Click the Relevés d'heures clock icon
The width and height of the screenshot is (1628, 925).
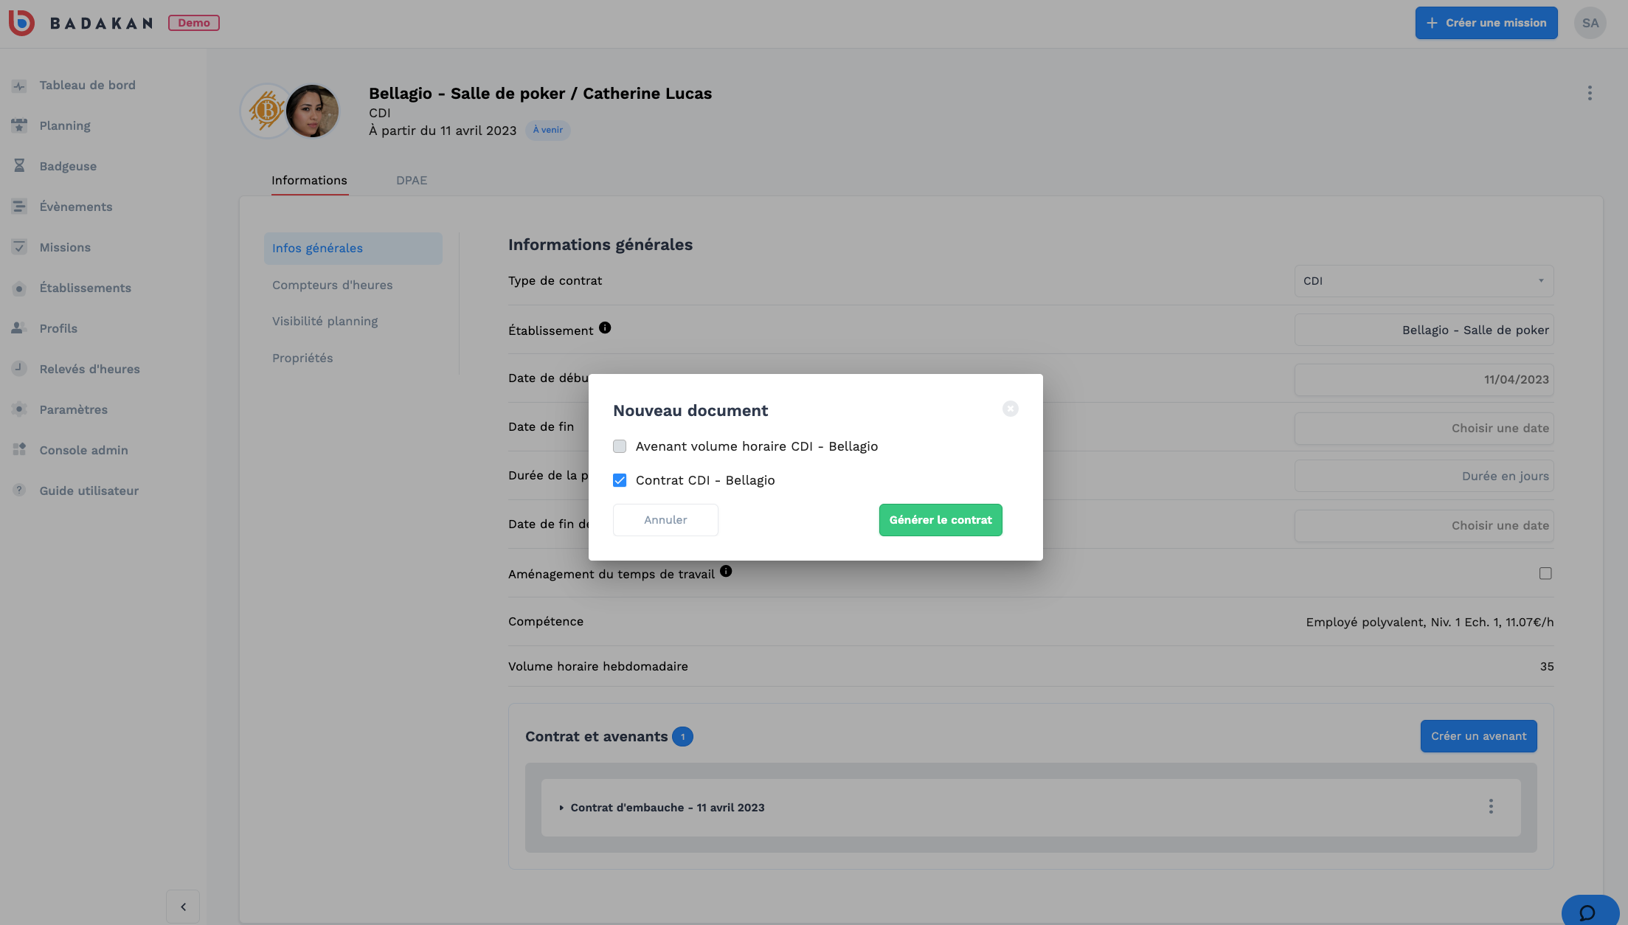coord(19,369)
